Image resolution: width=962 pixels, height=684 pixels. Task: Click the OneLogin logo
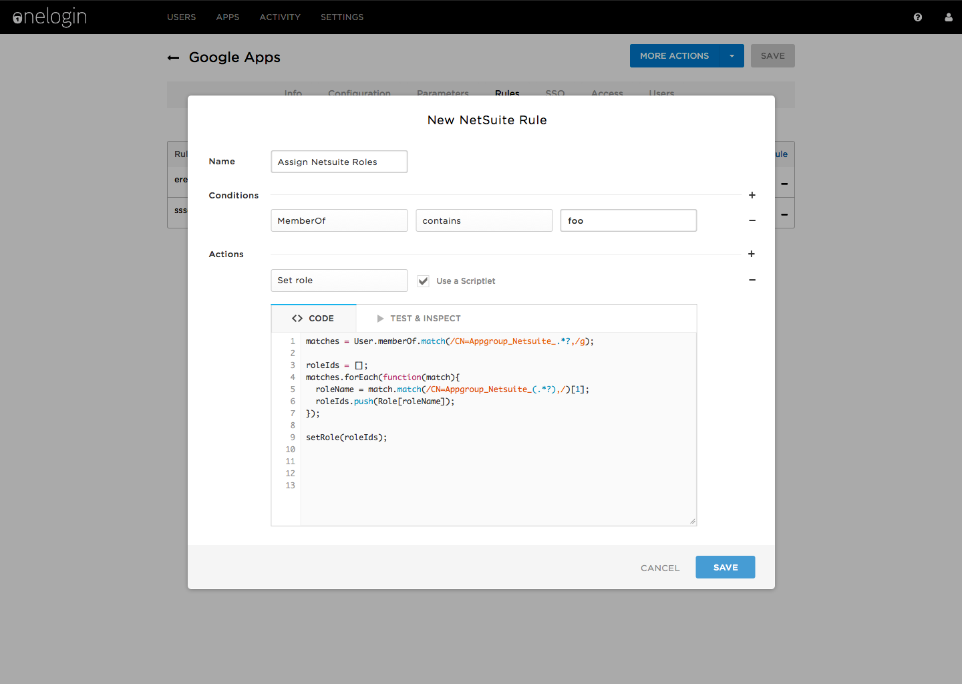coord(49,17)
